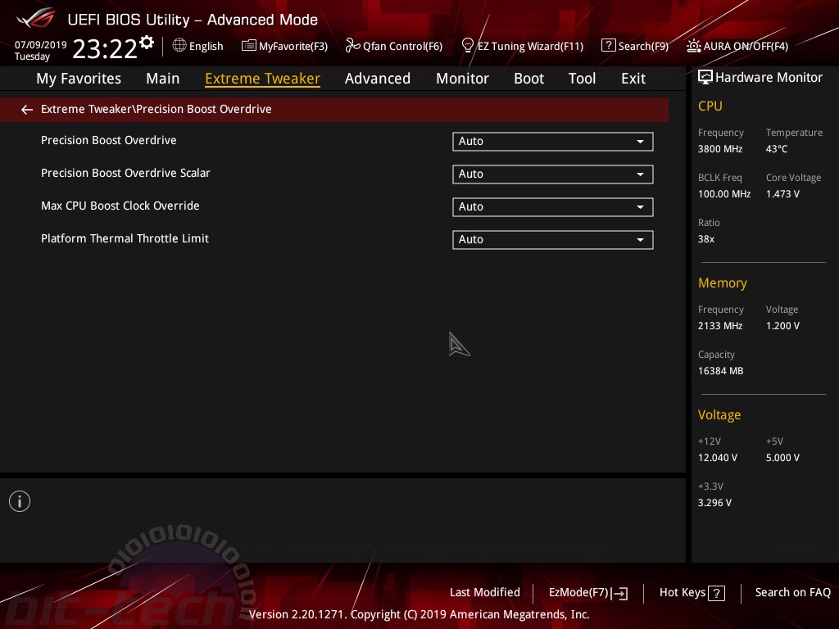Click the Search(F9) question mark icon
The height and width of the screenshot is (629, 839).
[x=609, y=46]
